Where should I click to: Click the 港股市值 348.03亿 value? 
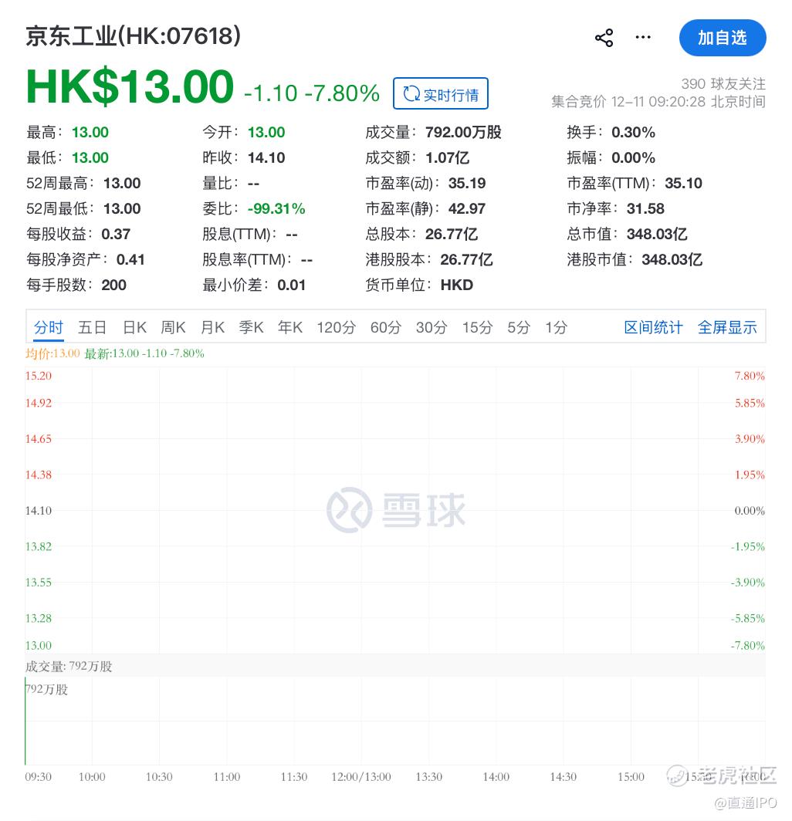pyautogui.click(x=672, y=259)
